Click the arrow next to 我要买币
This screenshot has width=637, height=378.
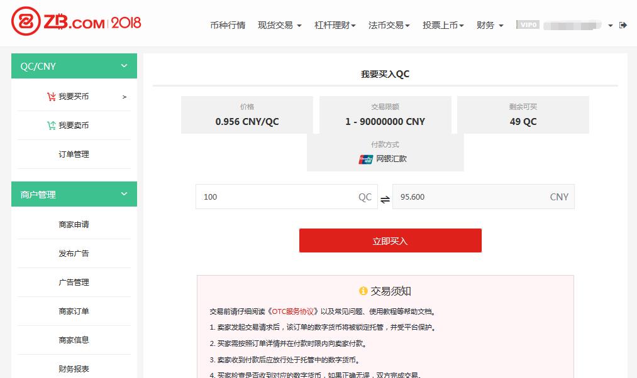coord(125,97)
